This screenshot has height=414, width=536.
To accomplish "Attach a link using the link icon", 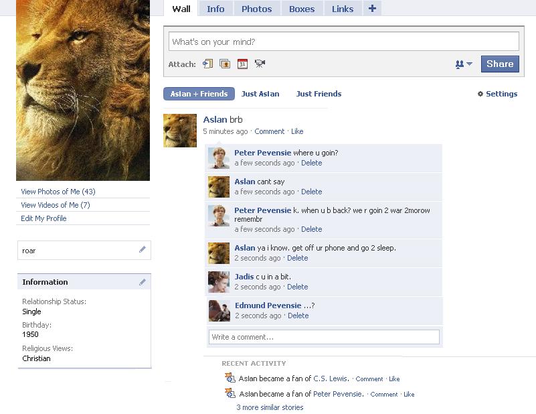I will click(x=207, y=64).
